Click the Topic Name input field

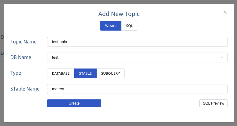coord(137,42)
